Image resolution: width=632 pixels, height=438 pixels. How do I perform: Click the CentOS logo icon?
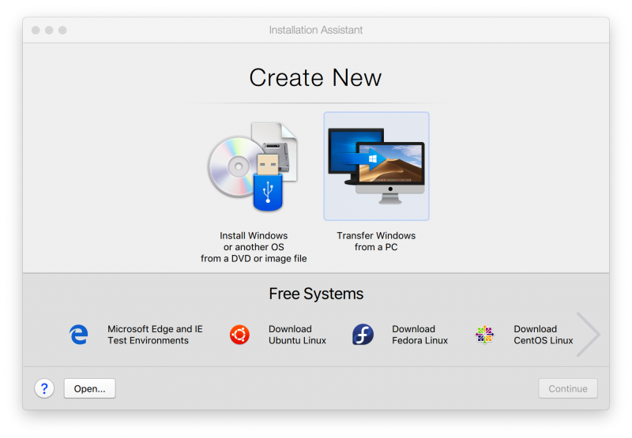tap(484, 335)
